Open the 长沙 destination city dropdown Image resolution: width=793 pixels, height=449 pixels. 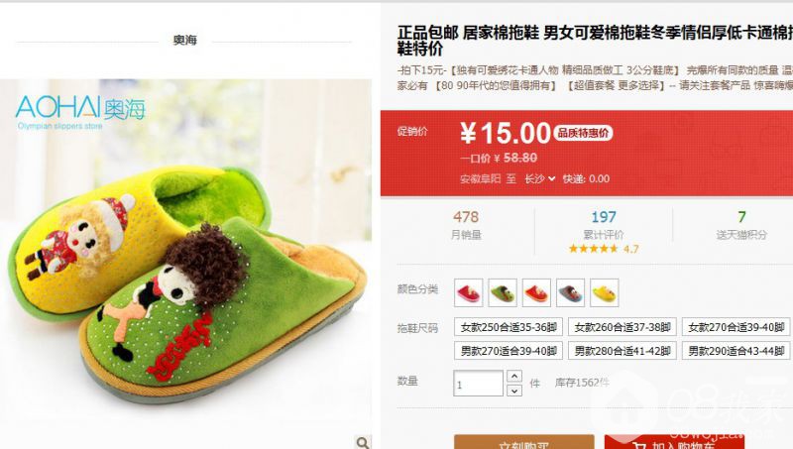(x=539, y=178)
